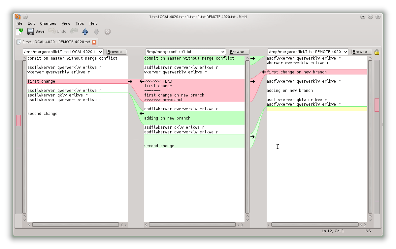The width and height of the screenshot is (396, 249).
Task: Pull 'adding on new branch' into left pane
Action: coord(142,114)
